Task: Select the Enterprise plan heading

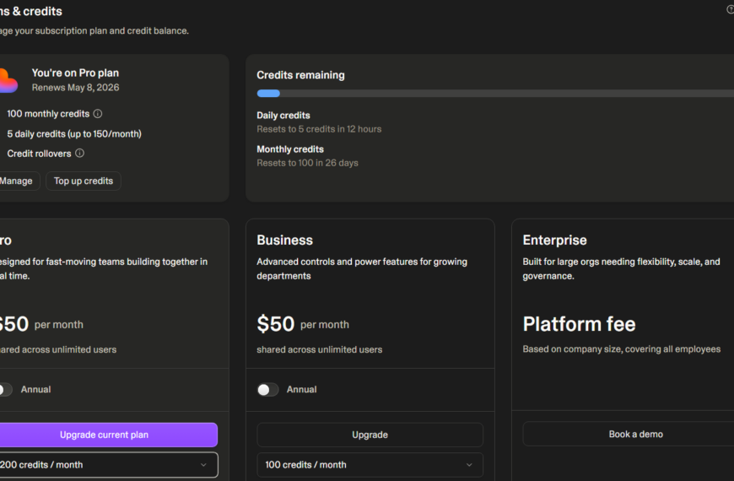Action: (554, 240)
